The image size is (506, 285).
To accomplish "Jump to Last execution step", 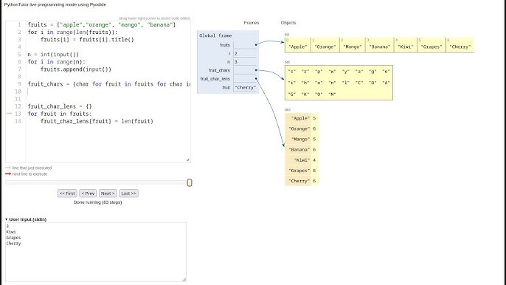I will [129, 193].
